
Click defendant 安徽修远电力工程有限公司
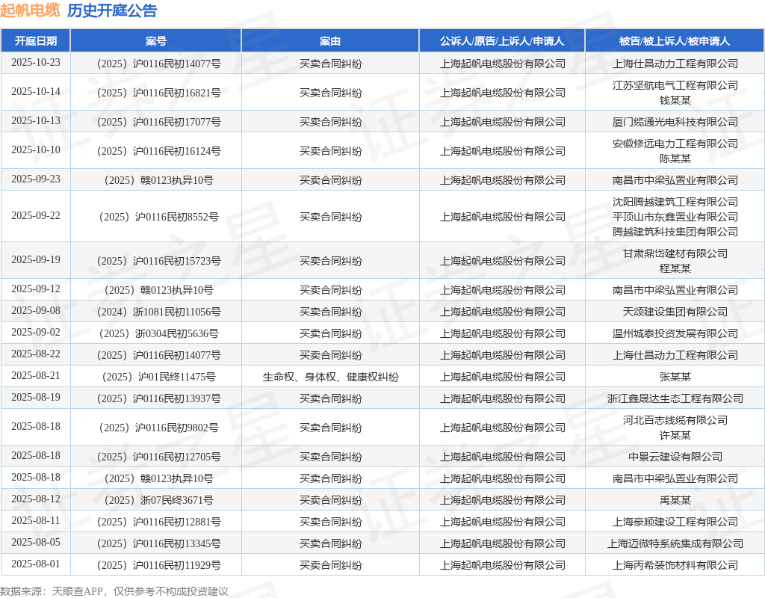[x=675, y=144]
